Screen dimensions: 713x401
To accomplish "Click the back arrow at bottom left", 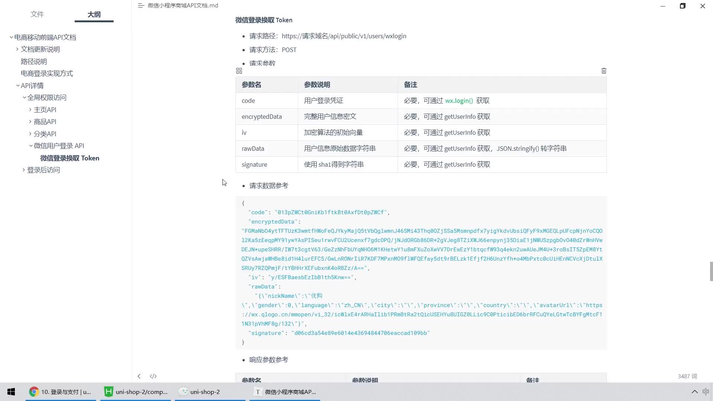I will [139, 376].
